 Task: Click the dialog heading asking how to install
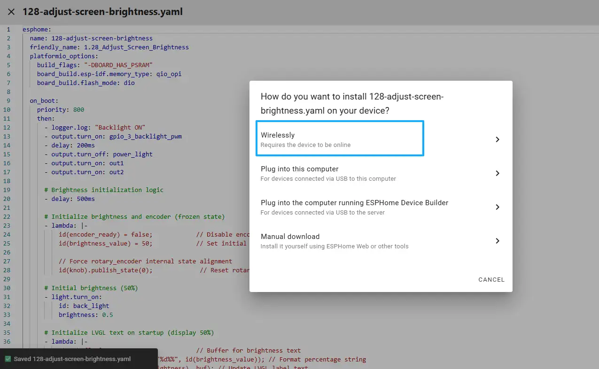pyautogui.click(x=352, y=104)
